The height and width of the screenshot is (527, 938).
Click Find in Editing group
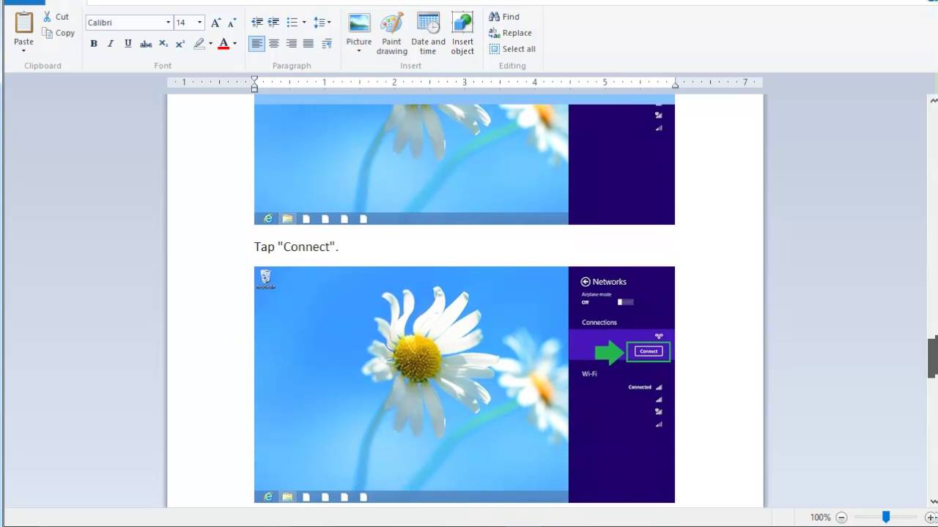(x=504, y=17)
